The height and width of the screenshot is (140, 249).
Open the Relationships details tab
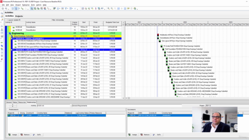point(31,102)
